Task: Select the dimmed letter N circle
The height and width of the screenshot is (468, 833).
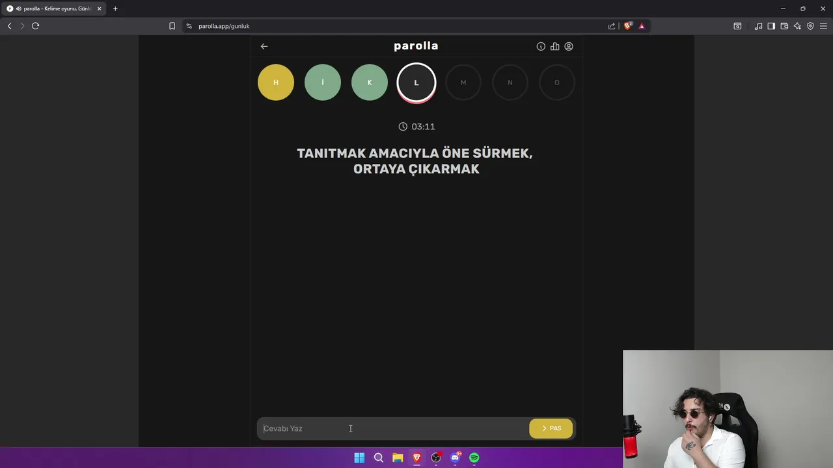Action: pos(510,83)
